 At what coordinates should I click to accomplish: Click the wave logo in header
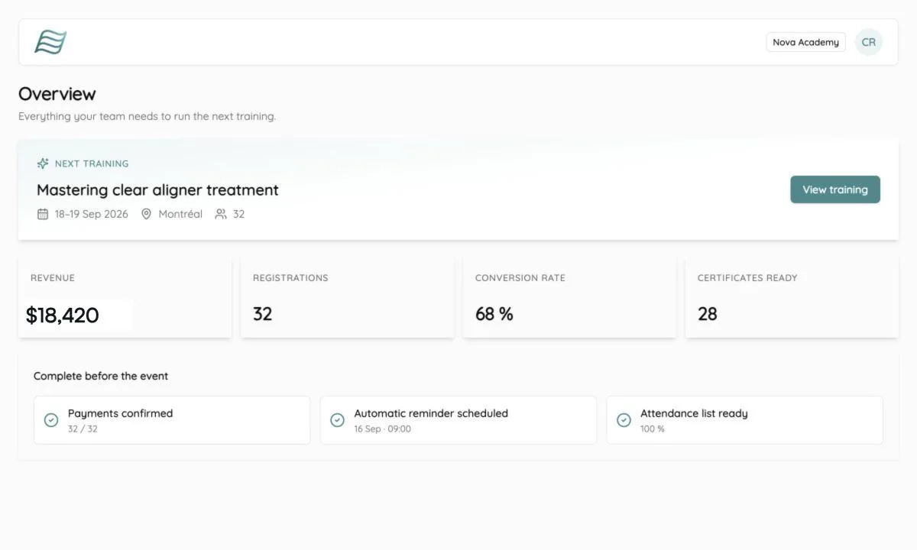click(x=50, y=42)
